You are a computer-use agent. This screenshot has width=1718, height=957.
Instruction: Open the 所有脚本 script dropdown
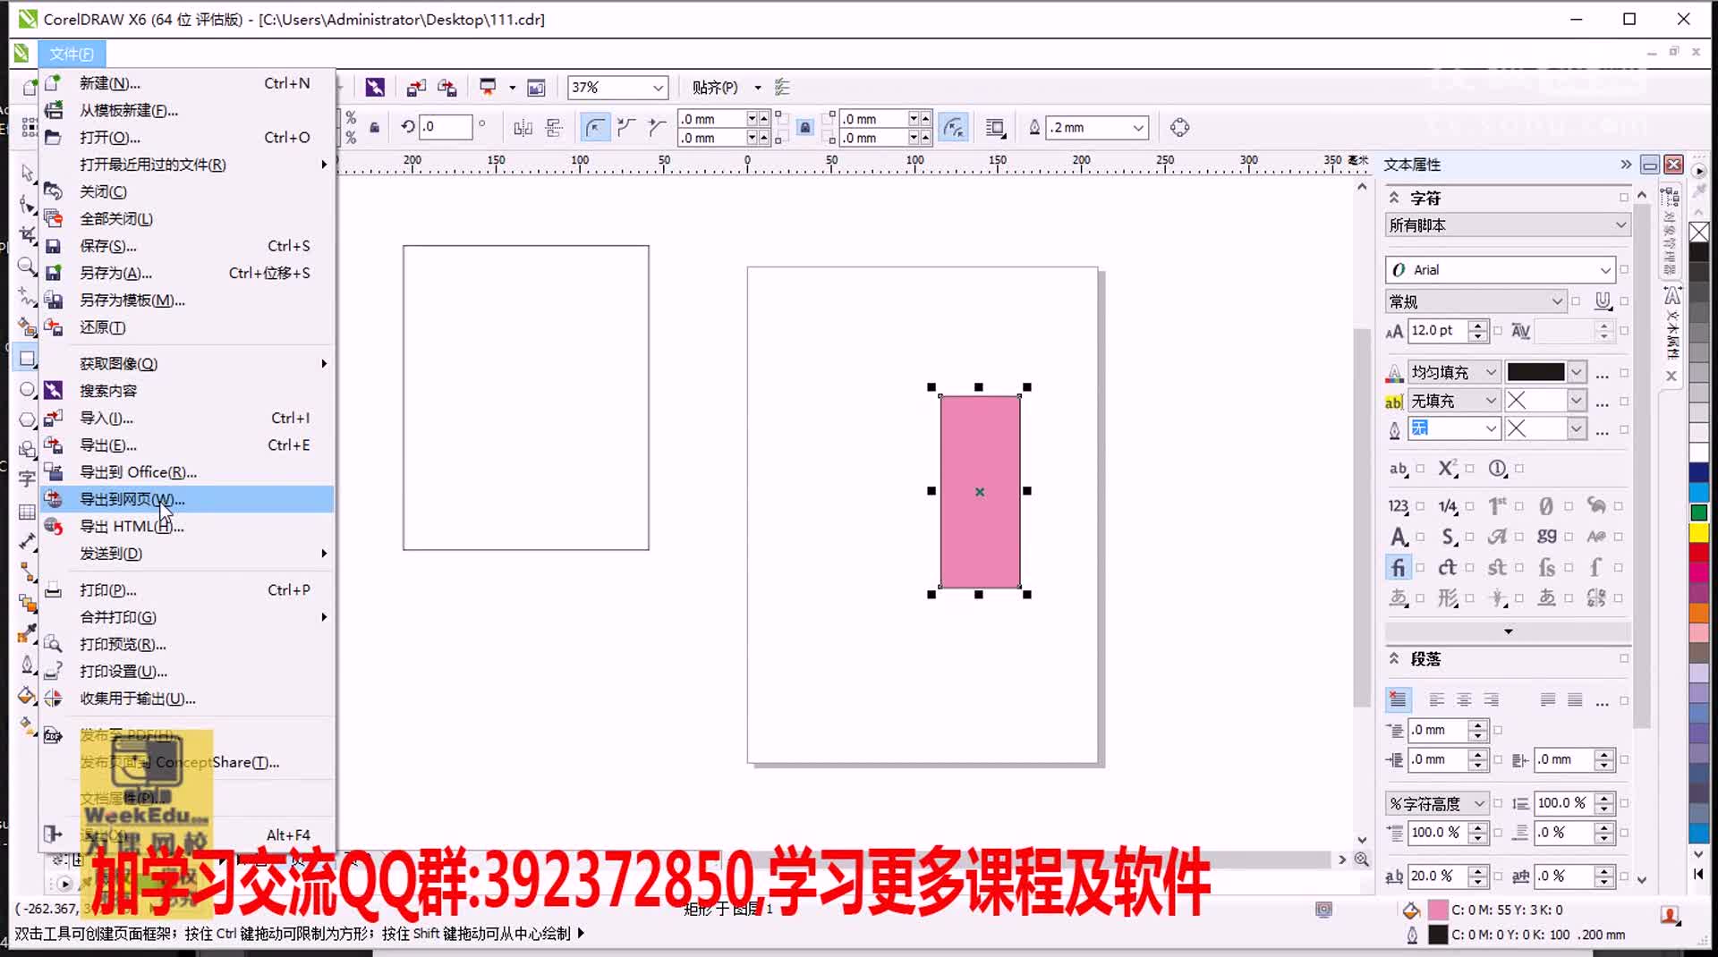point(1620,225)
